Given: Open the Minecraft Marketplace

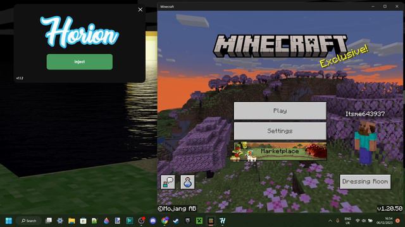Looking at the screenshot, I should pyautogui.click(x=280, y=151).
